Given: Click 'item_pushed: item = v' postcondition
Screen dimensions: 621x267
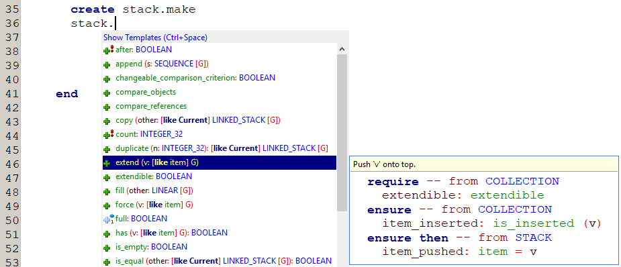Looking at the screenshot, I should [x=459, y=252].
